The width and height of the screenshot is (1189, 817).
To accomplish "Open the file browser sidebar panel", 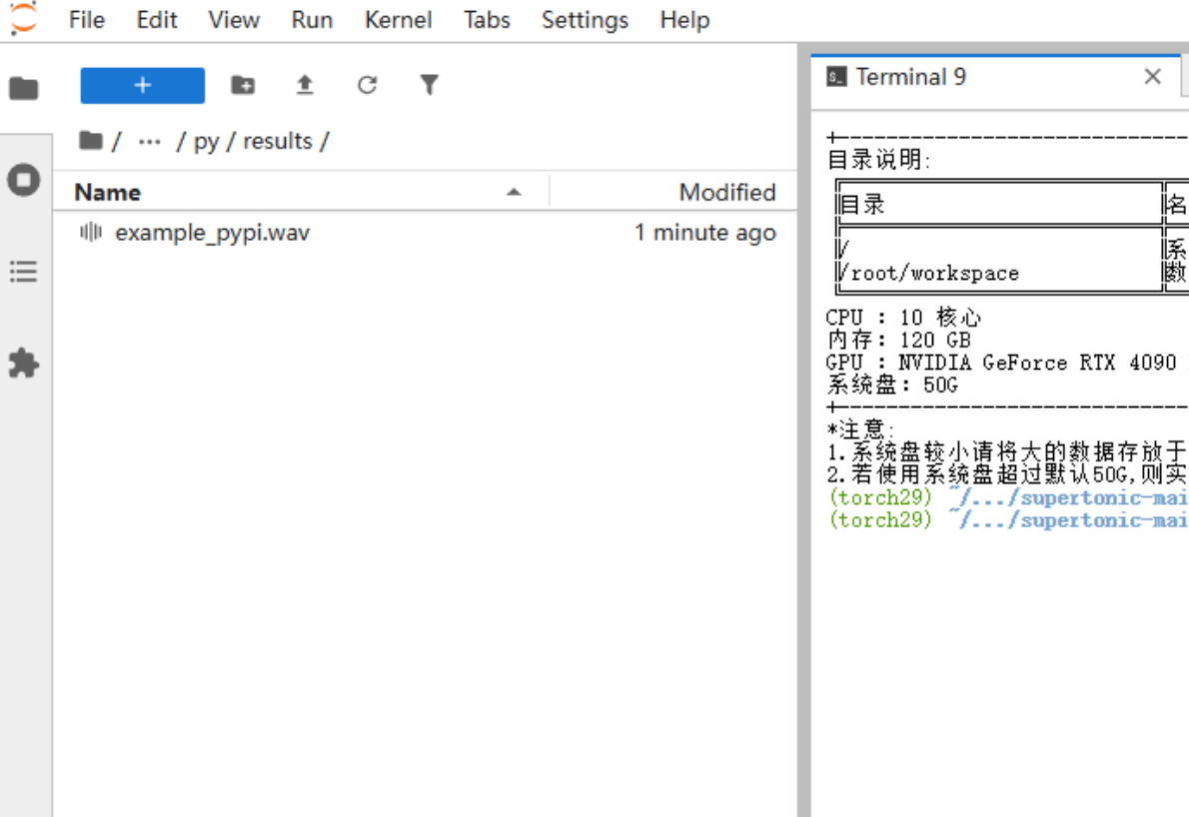I will tap(22, 87).
